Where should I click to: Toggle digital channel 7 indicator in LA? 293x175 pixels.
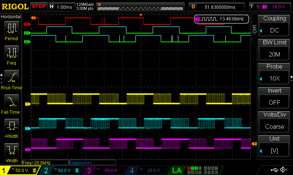click(216, 168)
